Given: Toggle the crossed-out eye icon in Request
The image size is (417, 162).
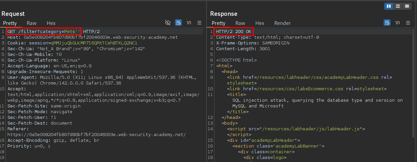Looking at the screenshot, I should [x=168, y=23].
